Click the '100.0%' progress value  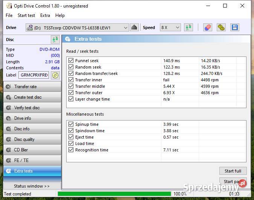click(180, 194)
